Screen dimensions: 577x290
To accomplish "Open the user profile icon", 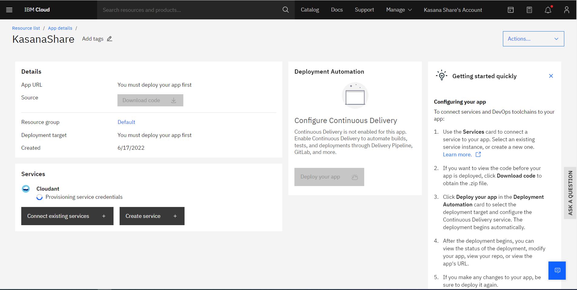I will point(567,10).
